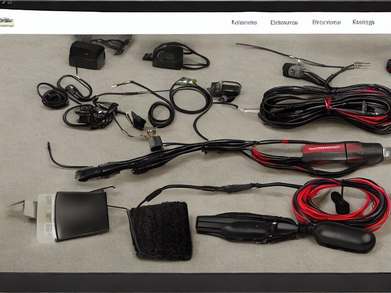The width and height of the screenshot is (391, 293).
Task: Select the third navigation menu link
Action: tap(326, 22)
